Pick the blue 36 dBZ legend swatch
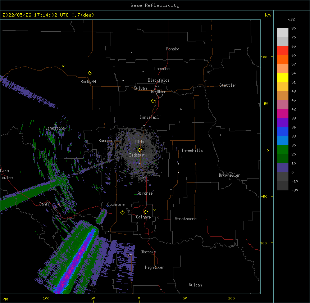 click(283, 131)
